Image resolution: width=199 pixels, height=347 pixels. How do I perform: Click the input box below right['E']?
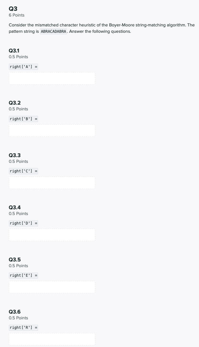(52, 287)
